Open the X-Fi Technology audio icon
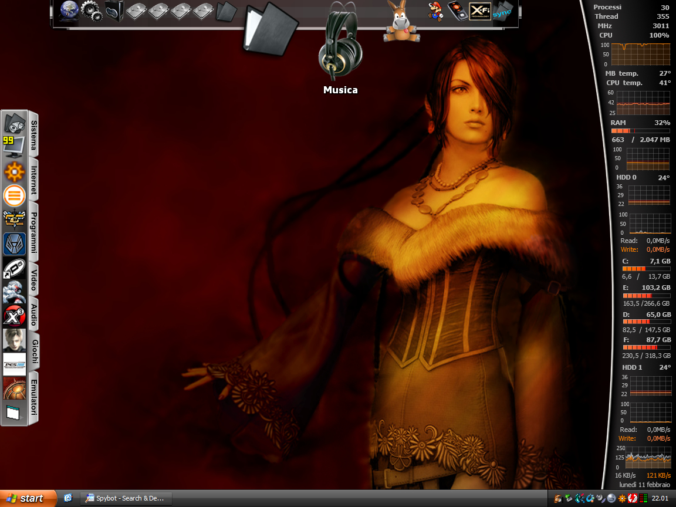Image resolution: width=676 pixels, height=507 pixels. (x=480, y=11)
